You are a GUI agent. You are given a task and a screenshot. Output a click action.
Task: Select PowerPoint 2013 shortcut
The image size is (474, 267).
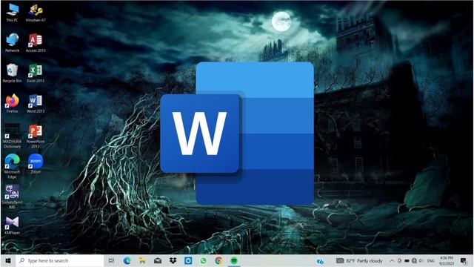pyautogui.click(x=36, y=136)
